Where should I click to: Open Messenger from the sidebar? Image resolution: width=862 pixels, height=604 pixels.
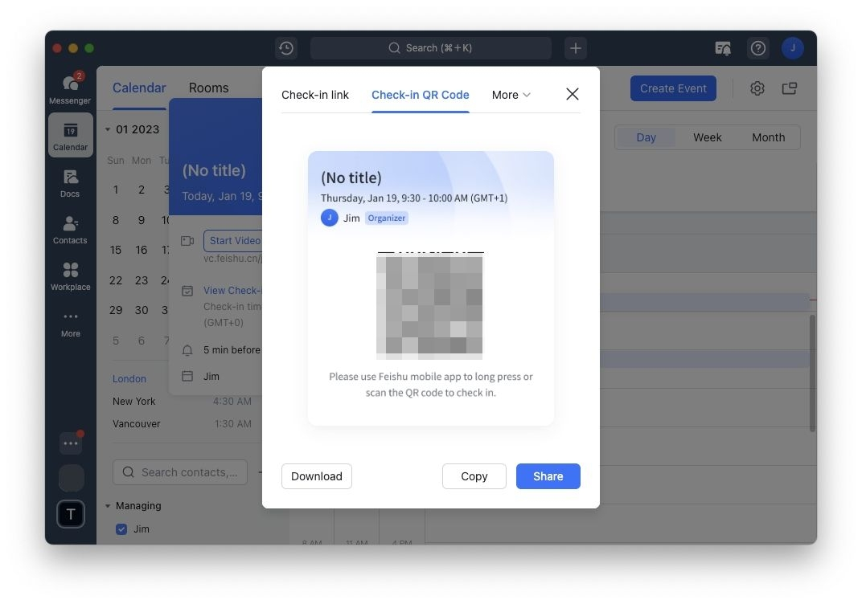coord(70,88)
